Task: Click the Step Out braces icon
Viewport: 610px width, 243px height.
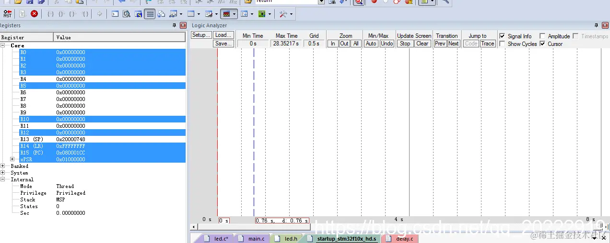Action: pos(73,14)
